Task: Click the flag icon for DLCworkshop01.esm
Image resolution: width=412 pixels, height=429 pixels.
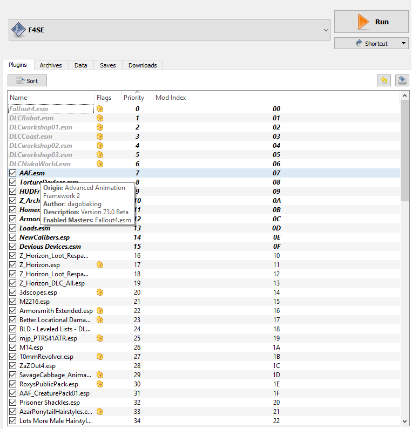Action: [100, 127]
